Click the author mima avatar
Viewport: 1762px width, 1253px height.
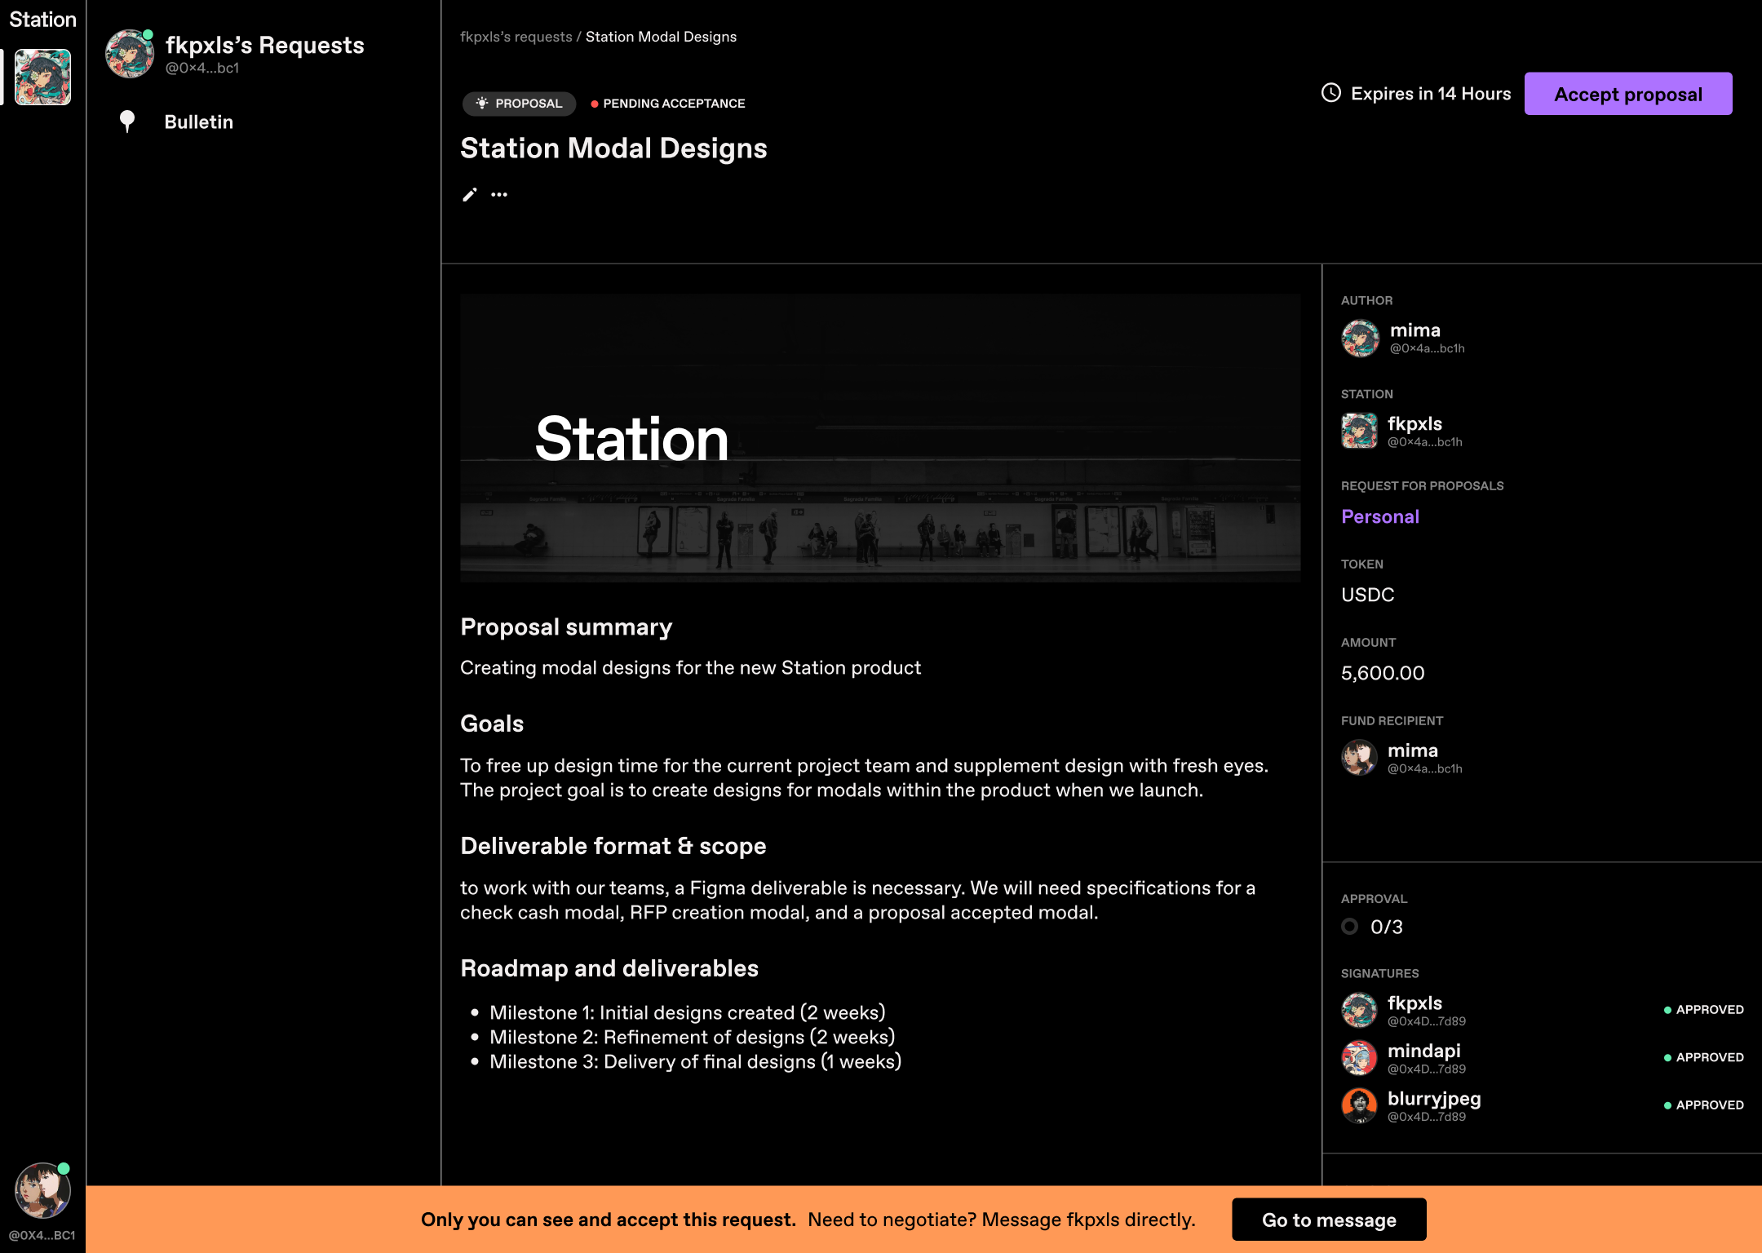tap(1361, 338)
